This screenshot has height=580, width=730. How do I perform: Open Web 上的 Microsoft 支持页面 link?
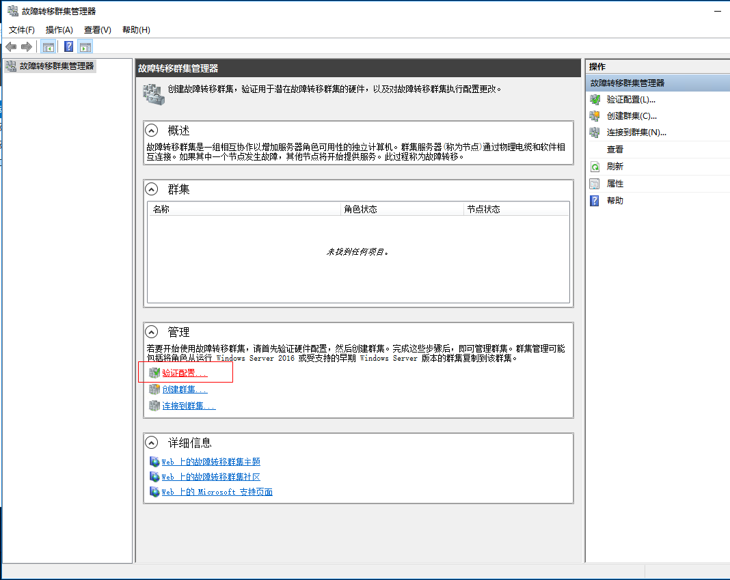point(217,492)
